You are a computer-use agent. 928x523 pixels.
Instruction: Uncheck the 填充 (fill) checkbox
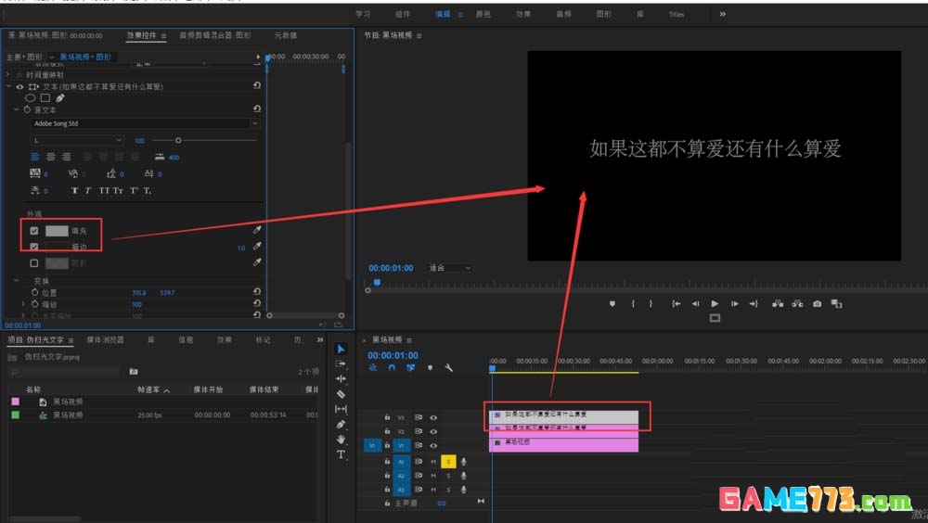point(34,231)
